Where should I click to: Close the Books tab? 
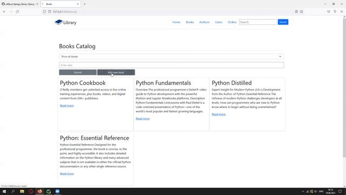tap(78, 4)
